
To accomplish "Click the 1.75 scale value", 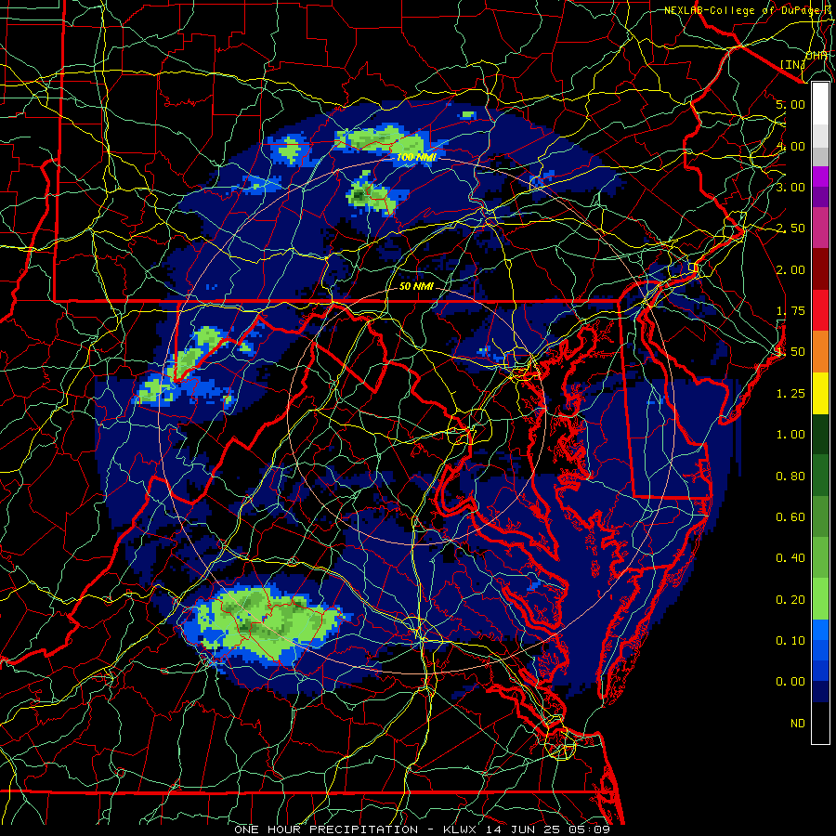I will [790, 311].
